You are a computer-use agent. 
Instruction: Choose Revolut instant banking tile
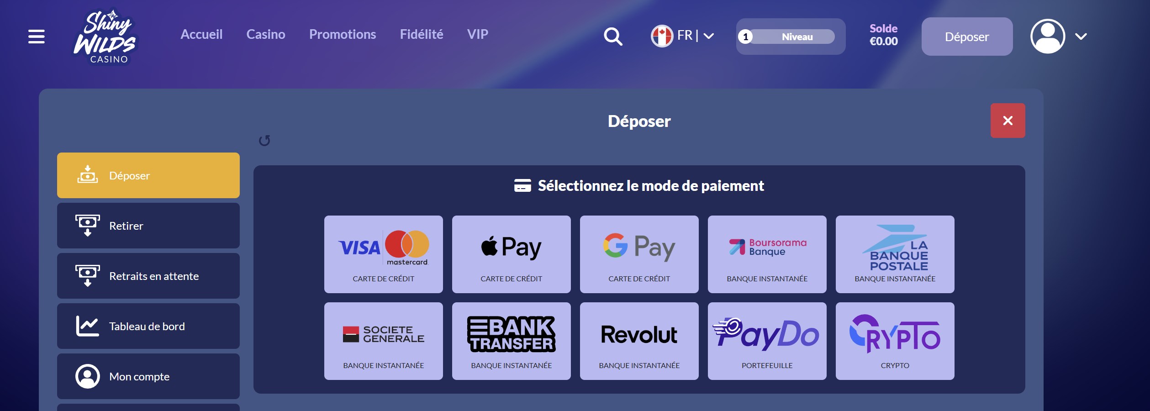639,341
